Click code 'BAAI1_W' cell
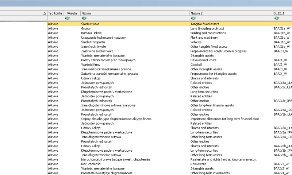Image resolution: width=292 pixels, height=175 pixels. (280, 60)
